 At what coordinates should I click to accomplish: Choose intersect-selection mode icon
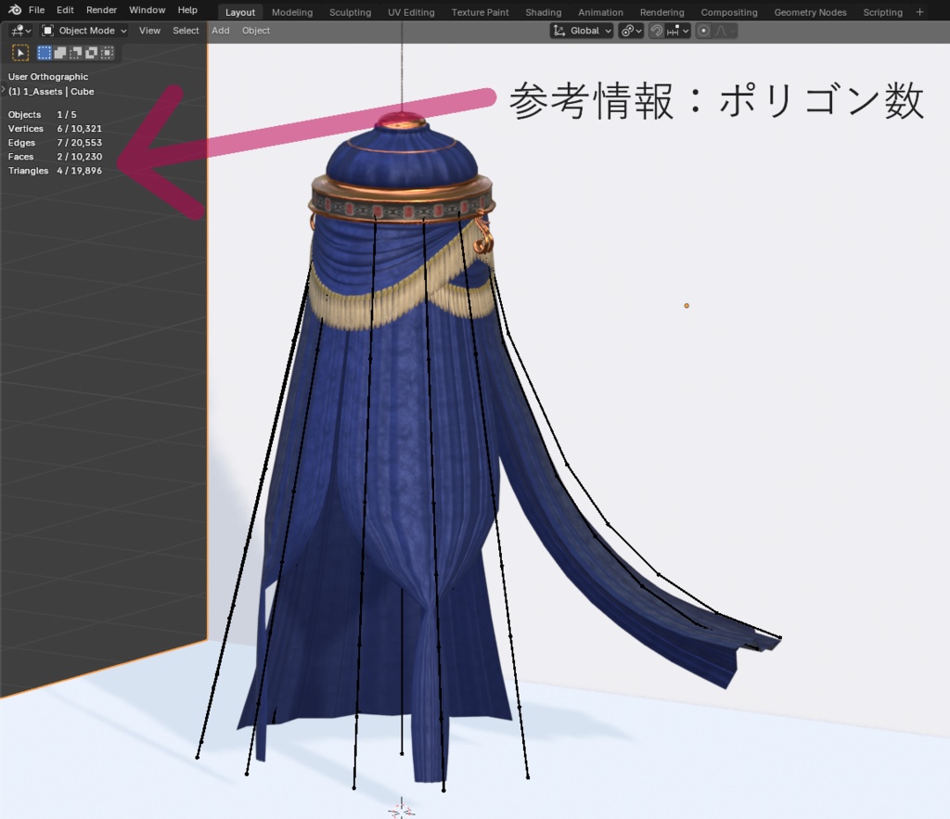click(108, 53)
